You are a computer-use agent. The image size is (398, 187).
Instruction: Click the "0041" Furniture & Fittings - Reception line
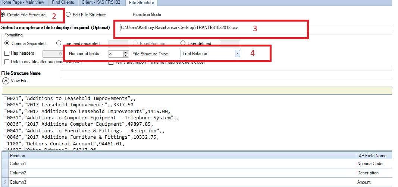click(85, 131)
